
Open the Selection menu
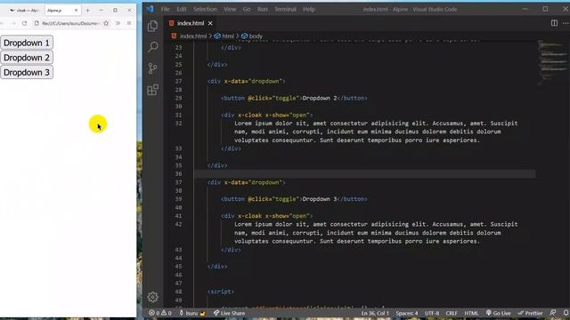[x=205, y=10]
